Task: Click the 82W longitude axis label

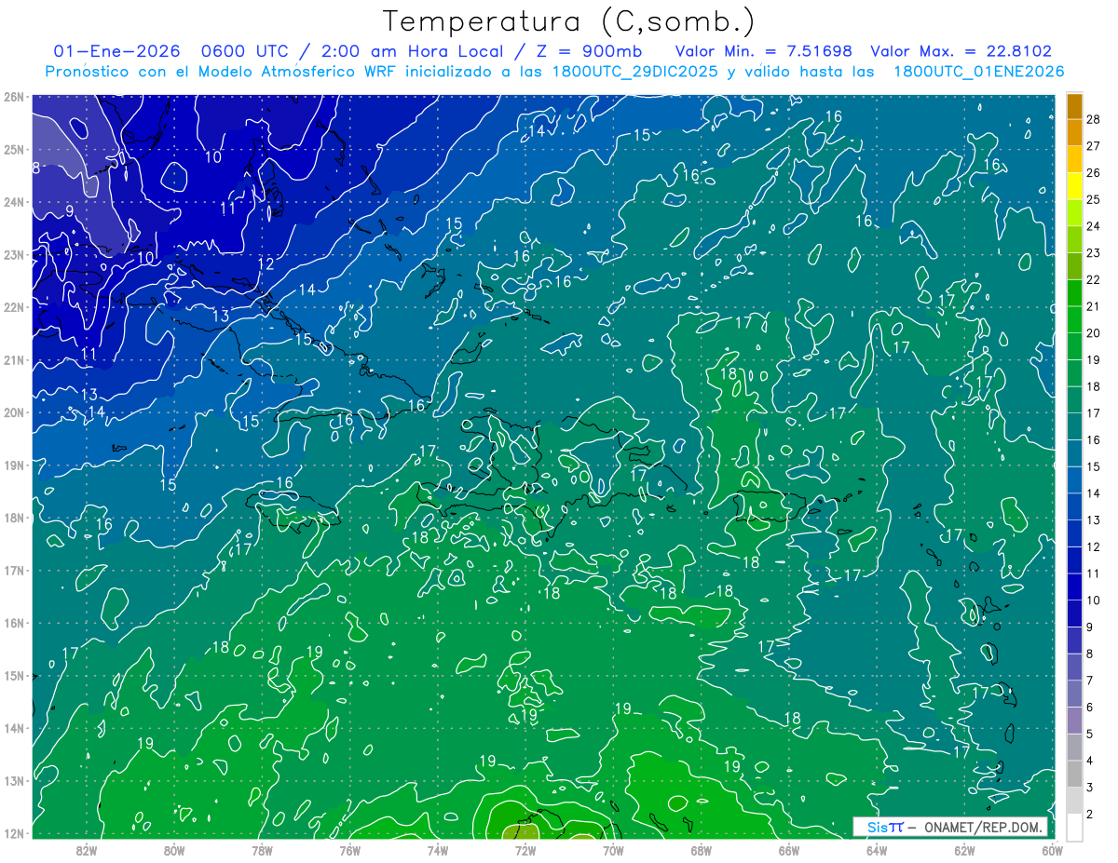Action: point(87,850)
